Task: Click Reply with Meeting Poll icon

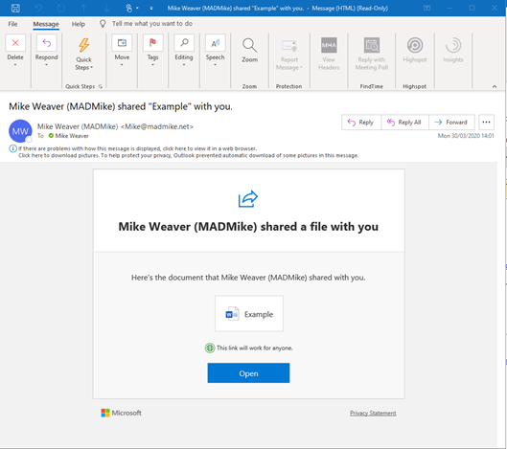Action: tap(372, 45)
